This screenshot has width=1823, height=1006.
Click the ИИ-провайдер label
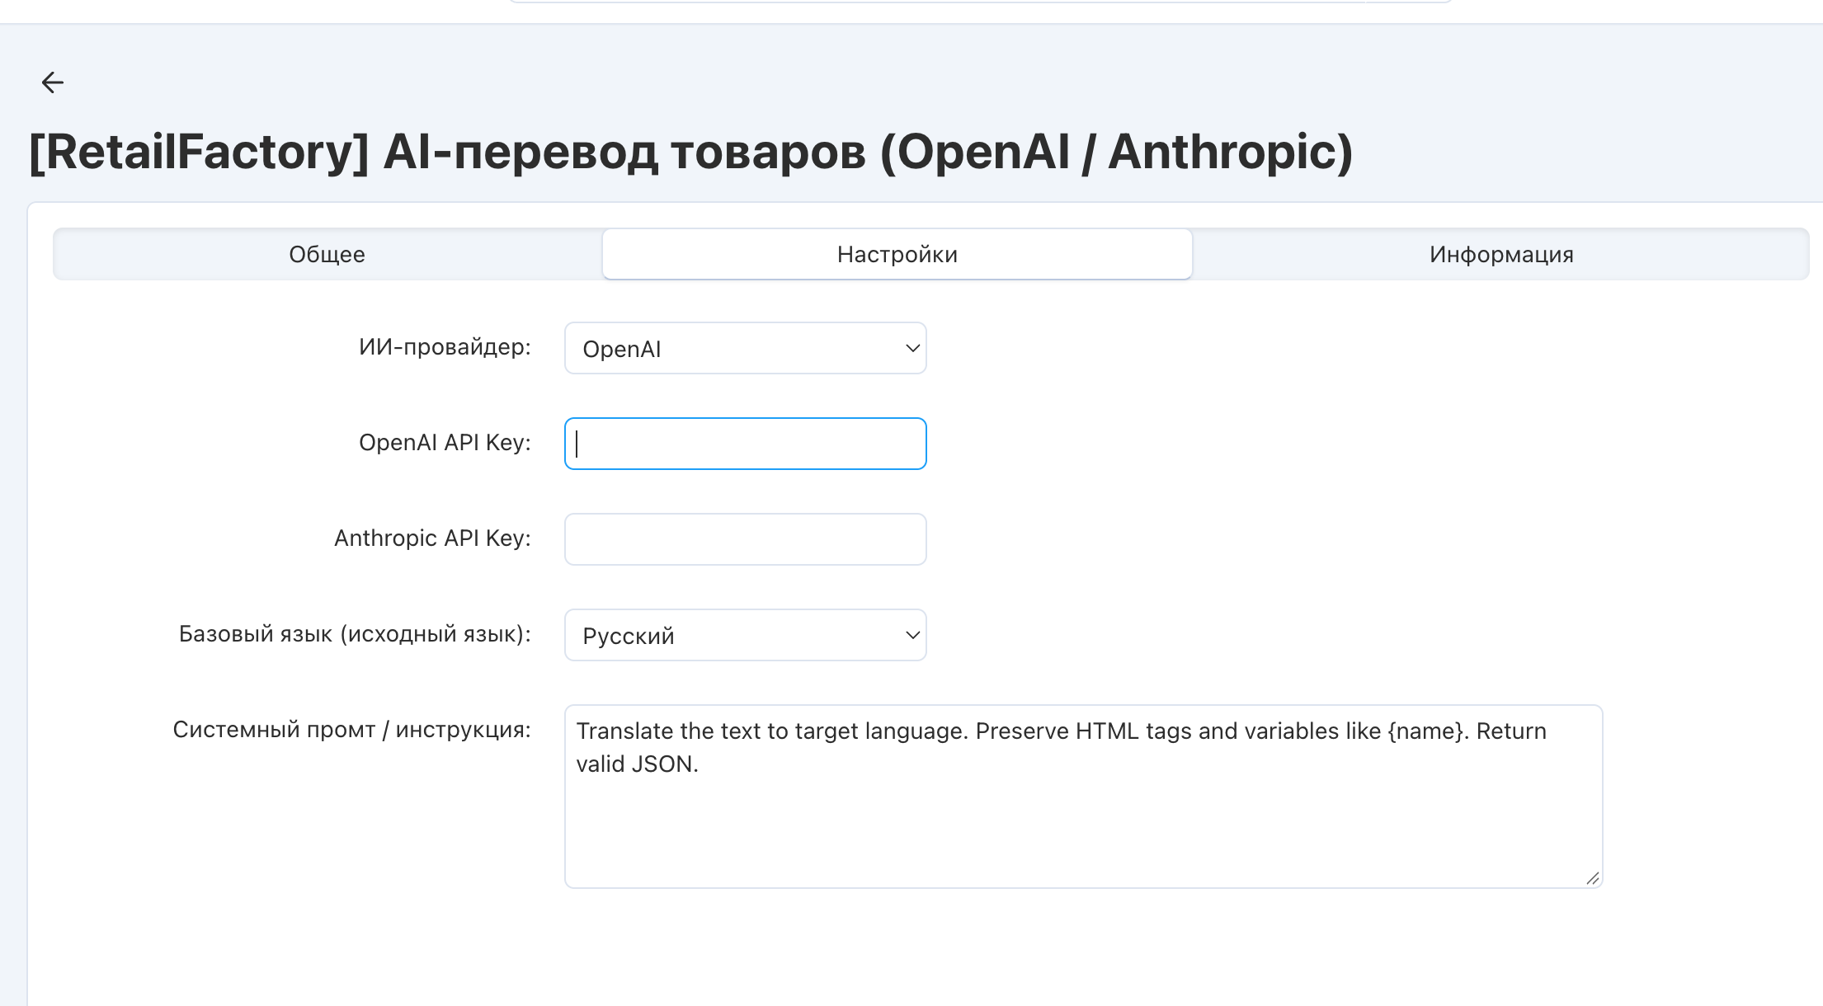point(445,347)
